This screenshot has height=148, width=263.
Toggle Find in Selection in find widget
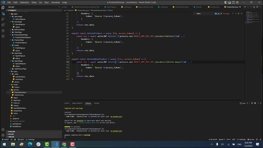coord(238,14)
